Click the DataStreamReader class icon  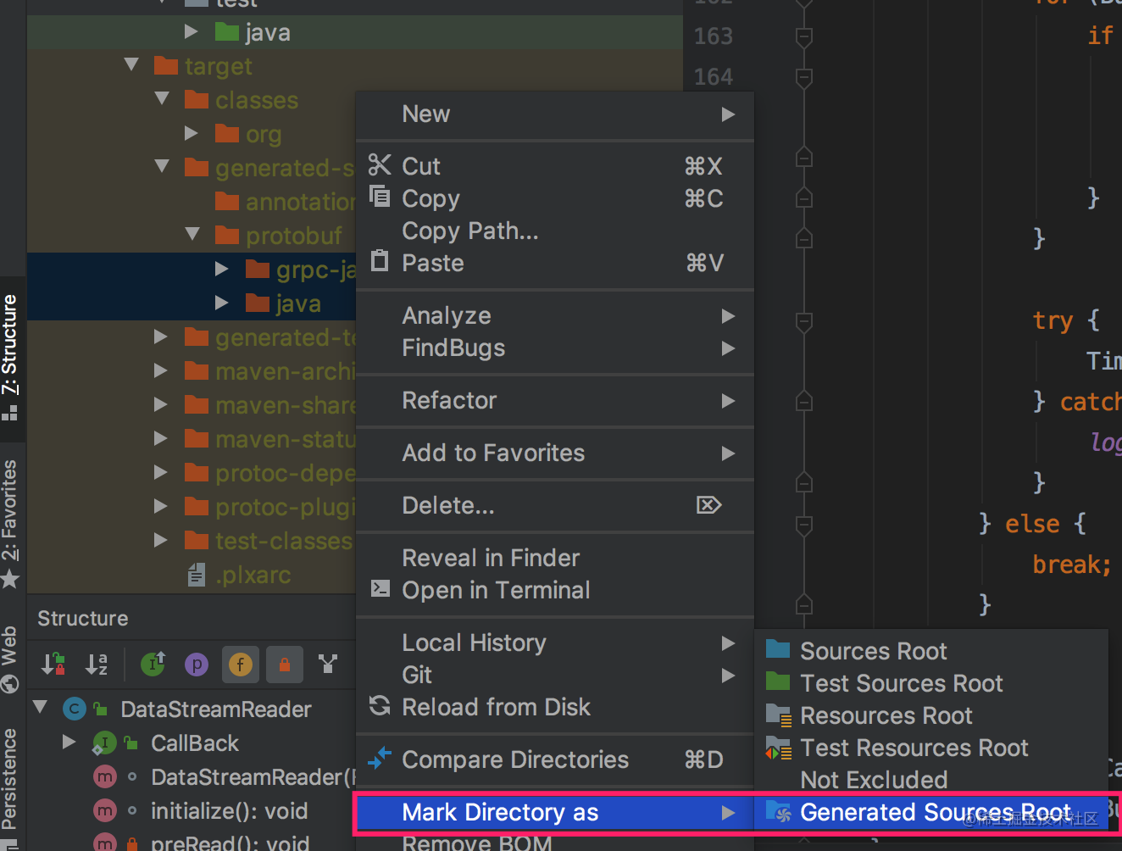[75, 709]
